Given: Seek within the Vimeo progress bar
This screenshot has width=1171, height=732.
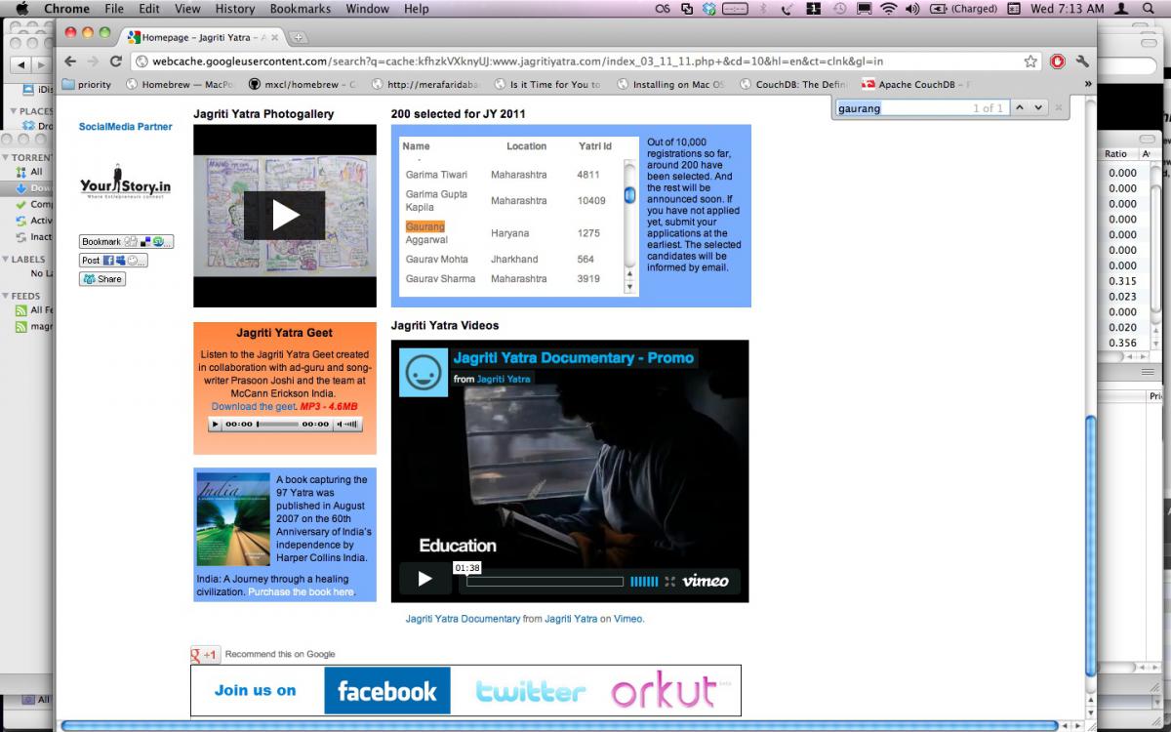Looking at the screenshot, I should tap(545, 581).
